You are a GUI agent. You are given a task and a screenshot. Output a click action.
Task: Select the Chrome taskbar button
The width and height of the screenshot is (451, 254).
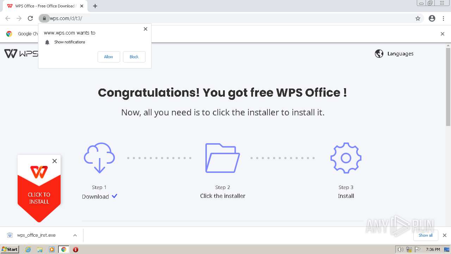click(64, 249)
